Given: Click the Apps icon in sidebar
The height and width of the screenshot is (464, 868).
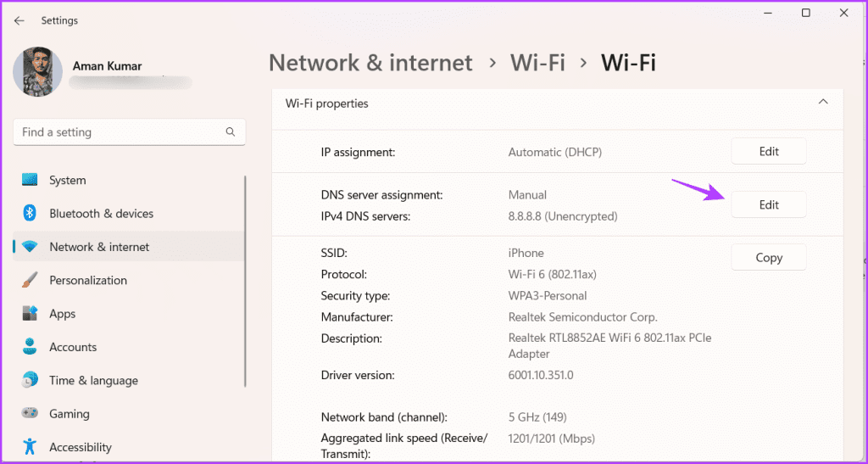Looking at the screenshot, I should 30,313.
